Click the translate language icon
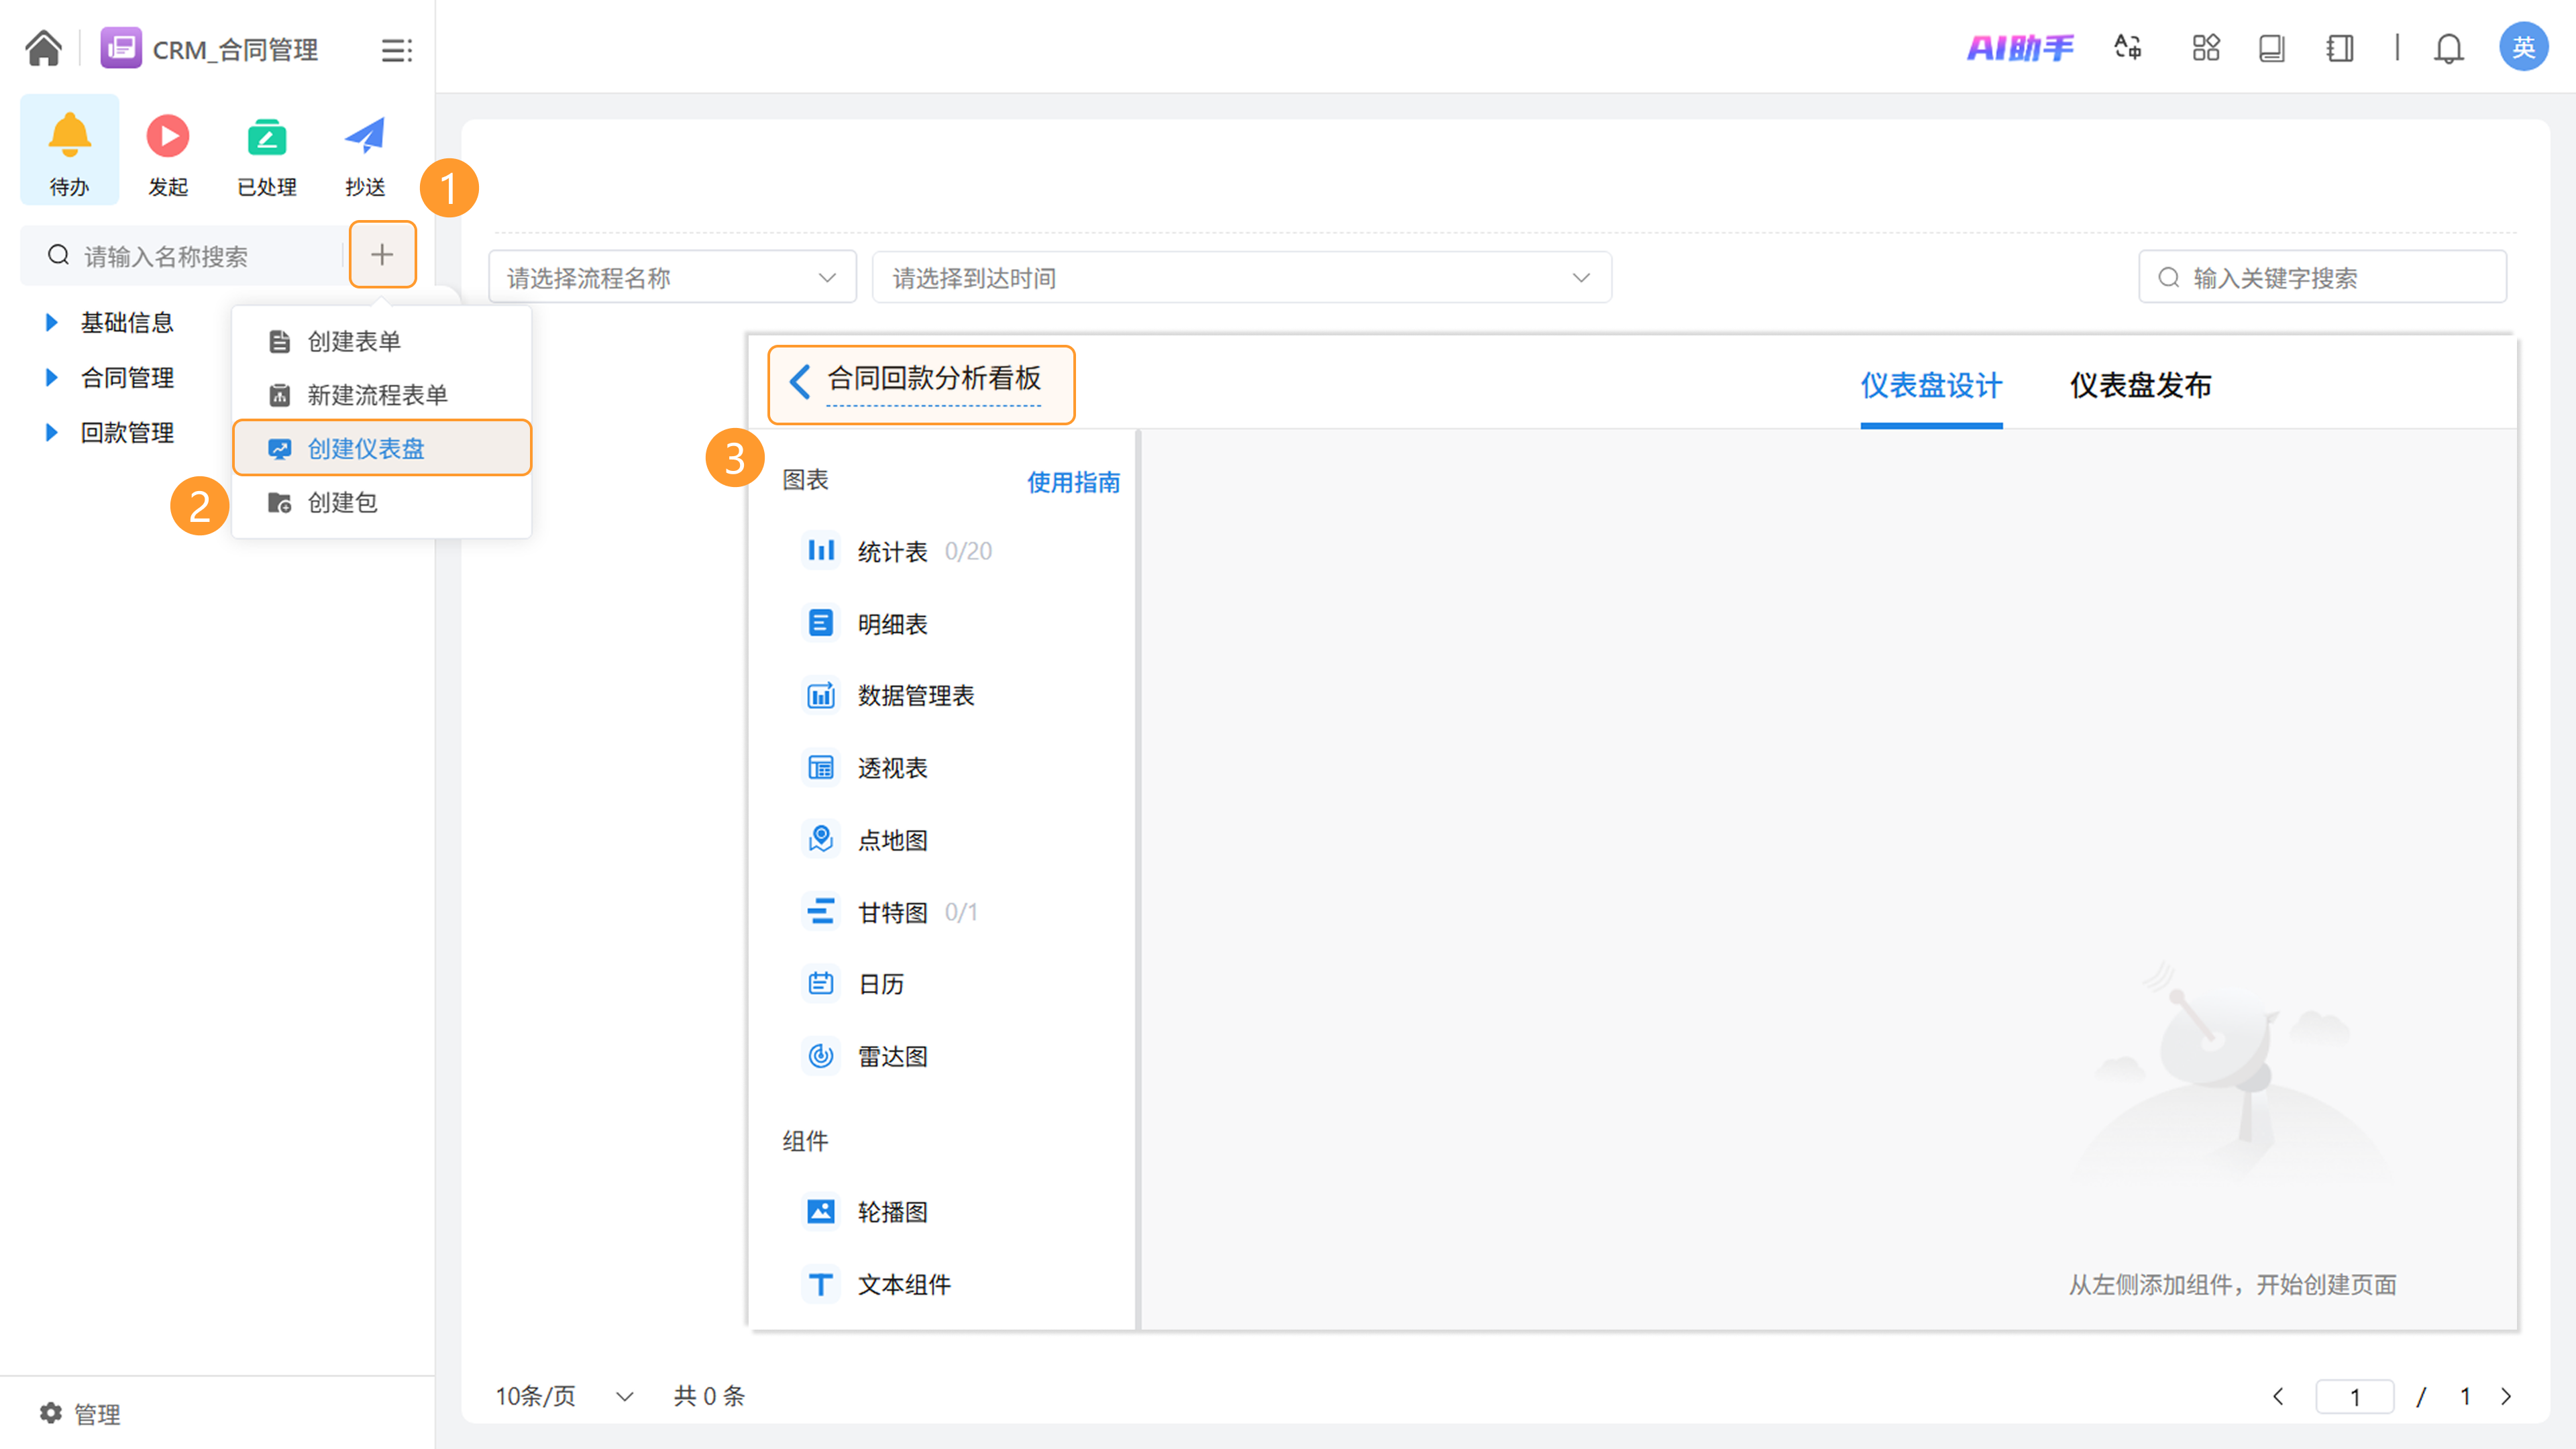2576x1449 pixels. [x=2128, y=48]
